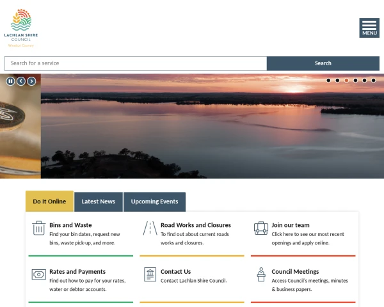Open the Council Meetings link
This screenshot has height=307, width=384.
(x=295, y=271)
